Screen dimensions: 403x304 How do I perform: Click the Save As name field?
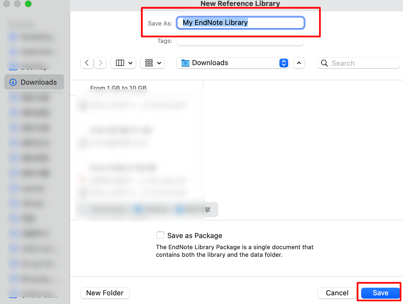coord(241,23)
